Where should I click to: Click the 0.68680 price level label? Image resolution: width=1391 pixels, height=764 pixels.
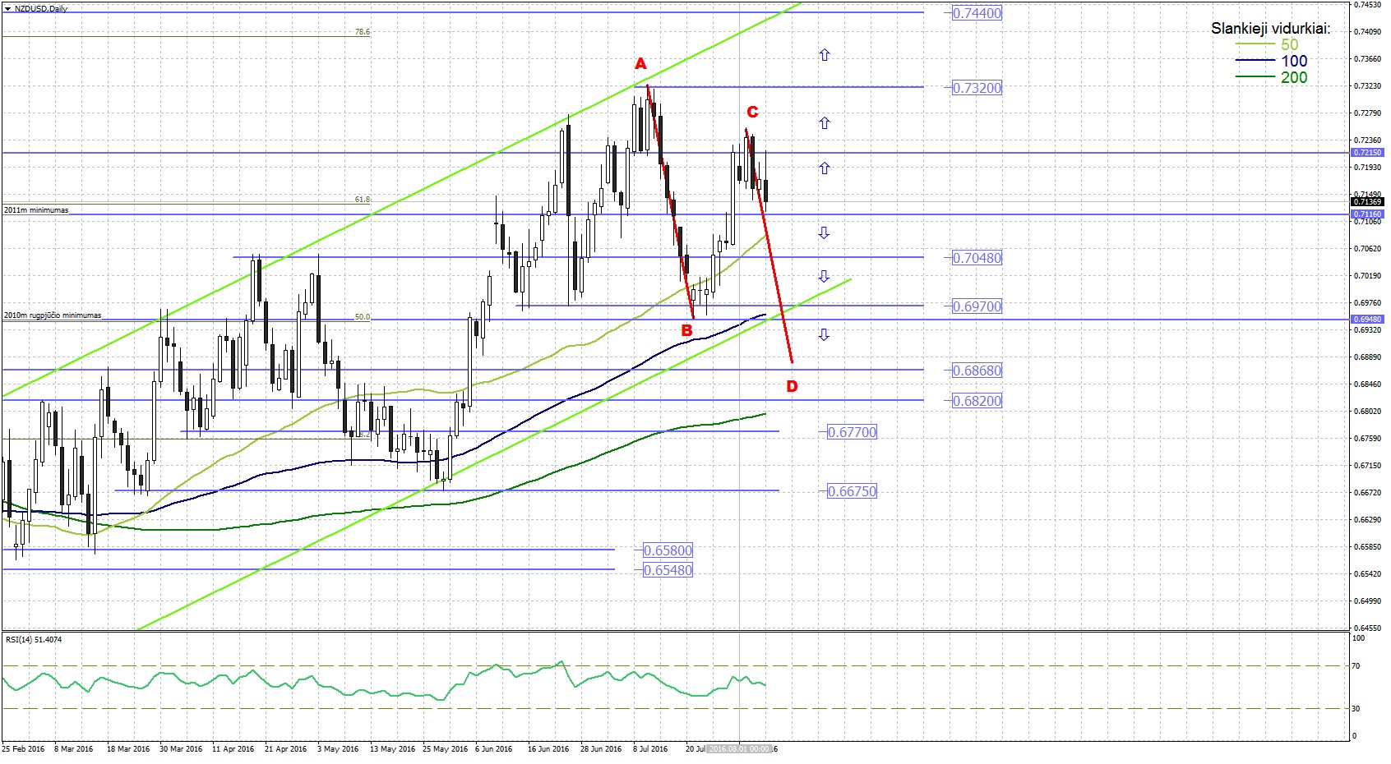[x=977, y=370]
